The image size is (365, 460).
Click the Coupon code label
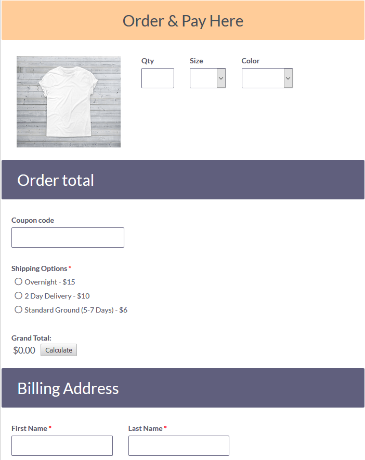(x=32, y=220)
